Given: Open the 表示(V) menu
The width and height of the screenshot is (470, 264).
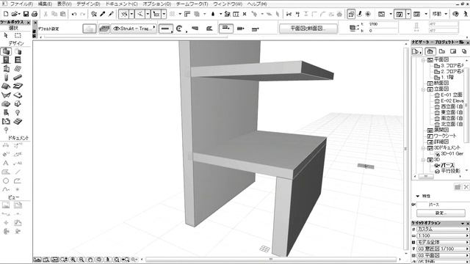Looking at the screenshot, I should pos(64,4).
